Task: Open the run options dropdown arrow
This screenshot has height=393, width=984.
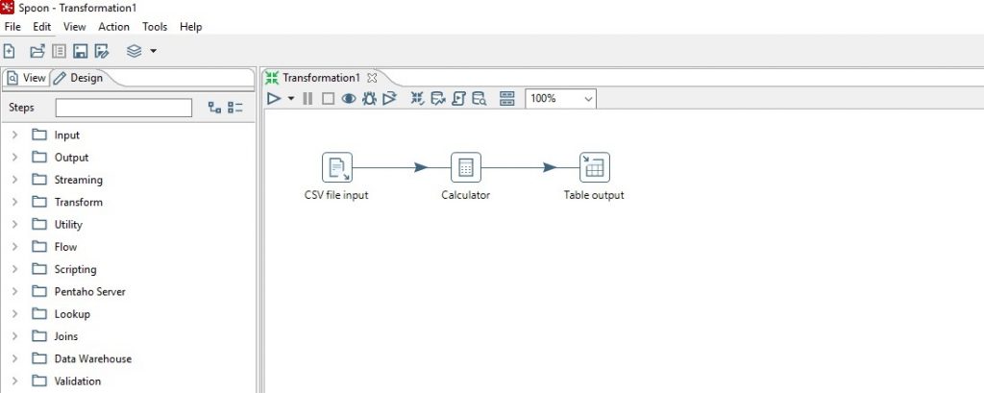Action: click(x=290, y=99)
